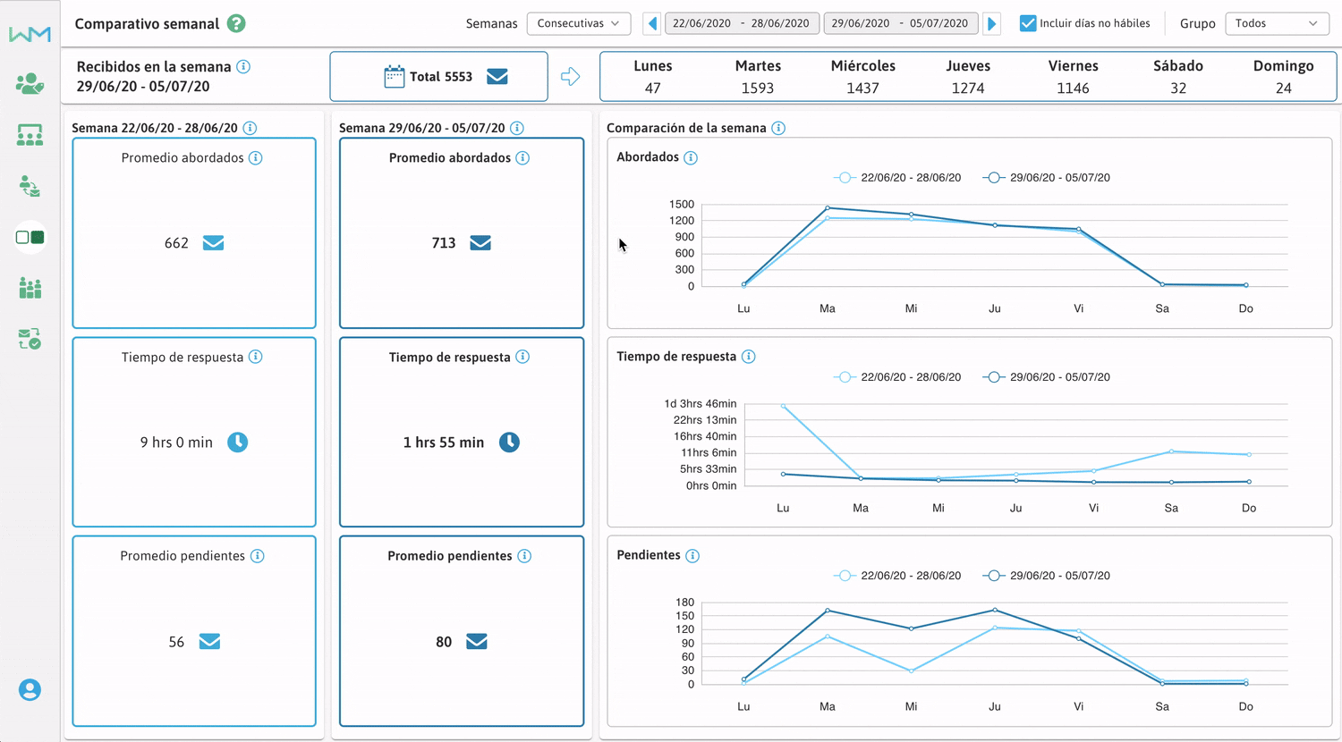Open the Semanas Consecutivas dropdown

pyautogui.click(x=578, y=23)
